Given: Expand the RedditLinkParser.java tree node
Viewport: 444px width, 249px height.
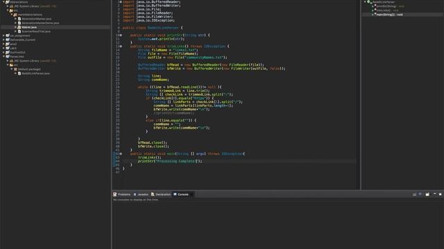Looking at the screenshot, I should pos(15,73).
